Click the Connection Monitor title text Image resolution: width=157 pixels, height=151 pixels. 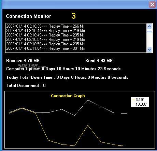point(28,16)
